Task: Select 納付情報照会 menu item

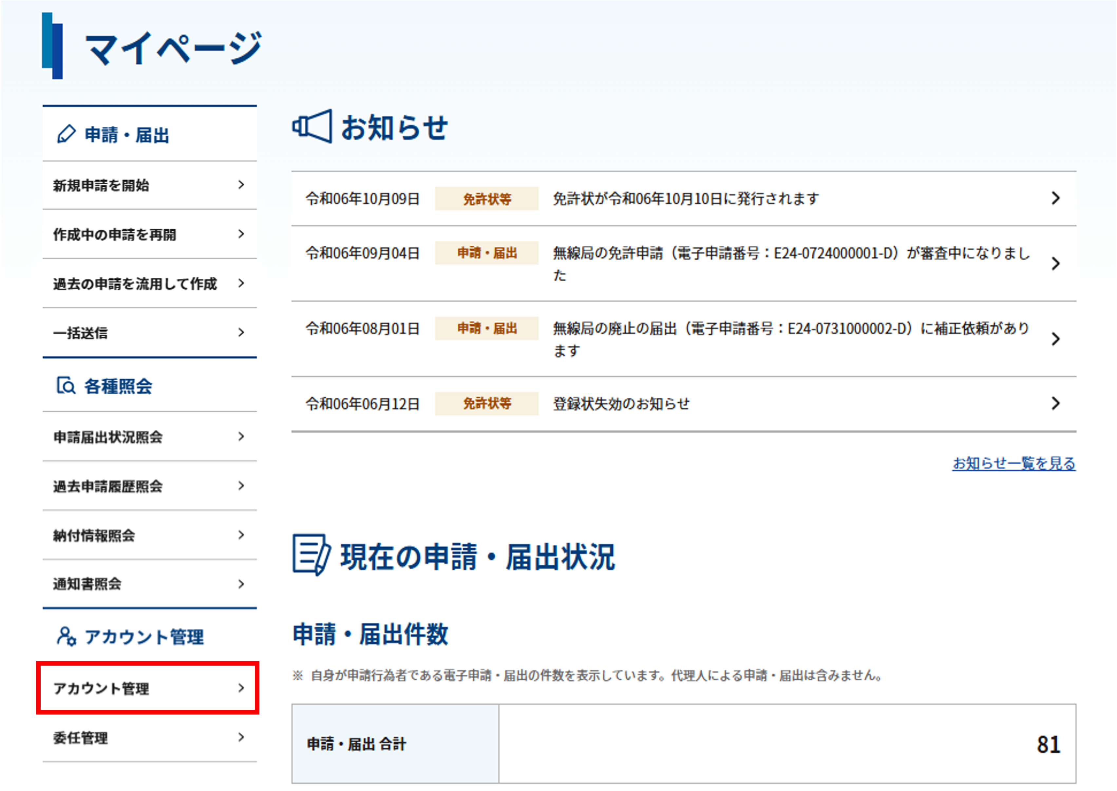Action: 150,535
